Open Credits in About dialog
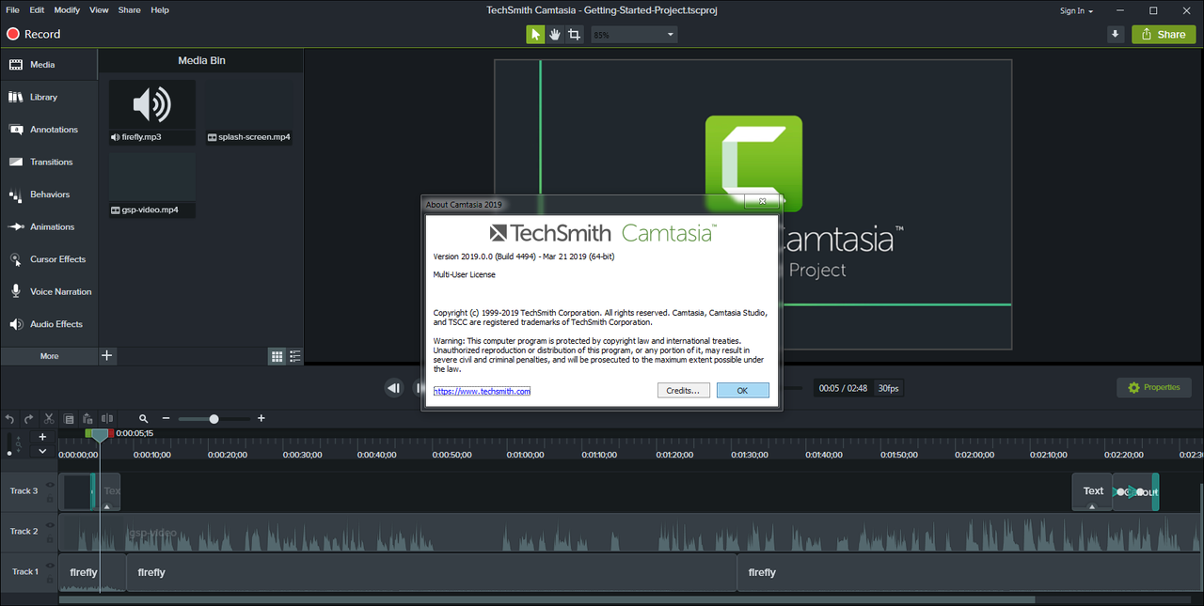This screenshot has width=1204, height=606. pos(683,390)
